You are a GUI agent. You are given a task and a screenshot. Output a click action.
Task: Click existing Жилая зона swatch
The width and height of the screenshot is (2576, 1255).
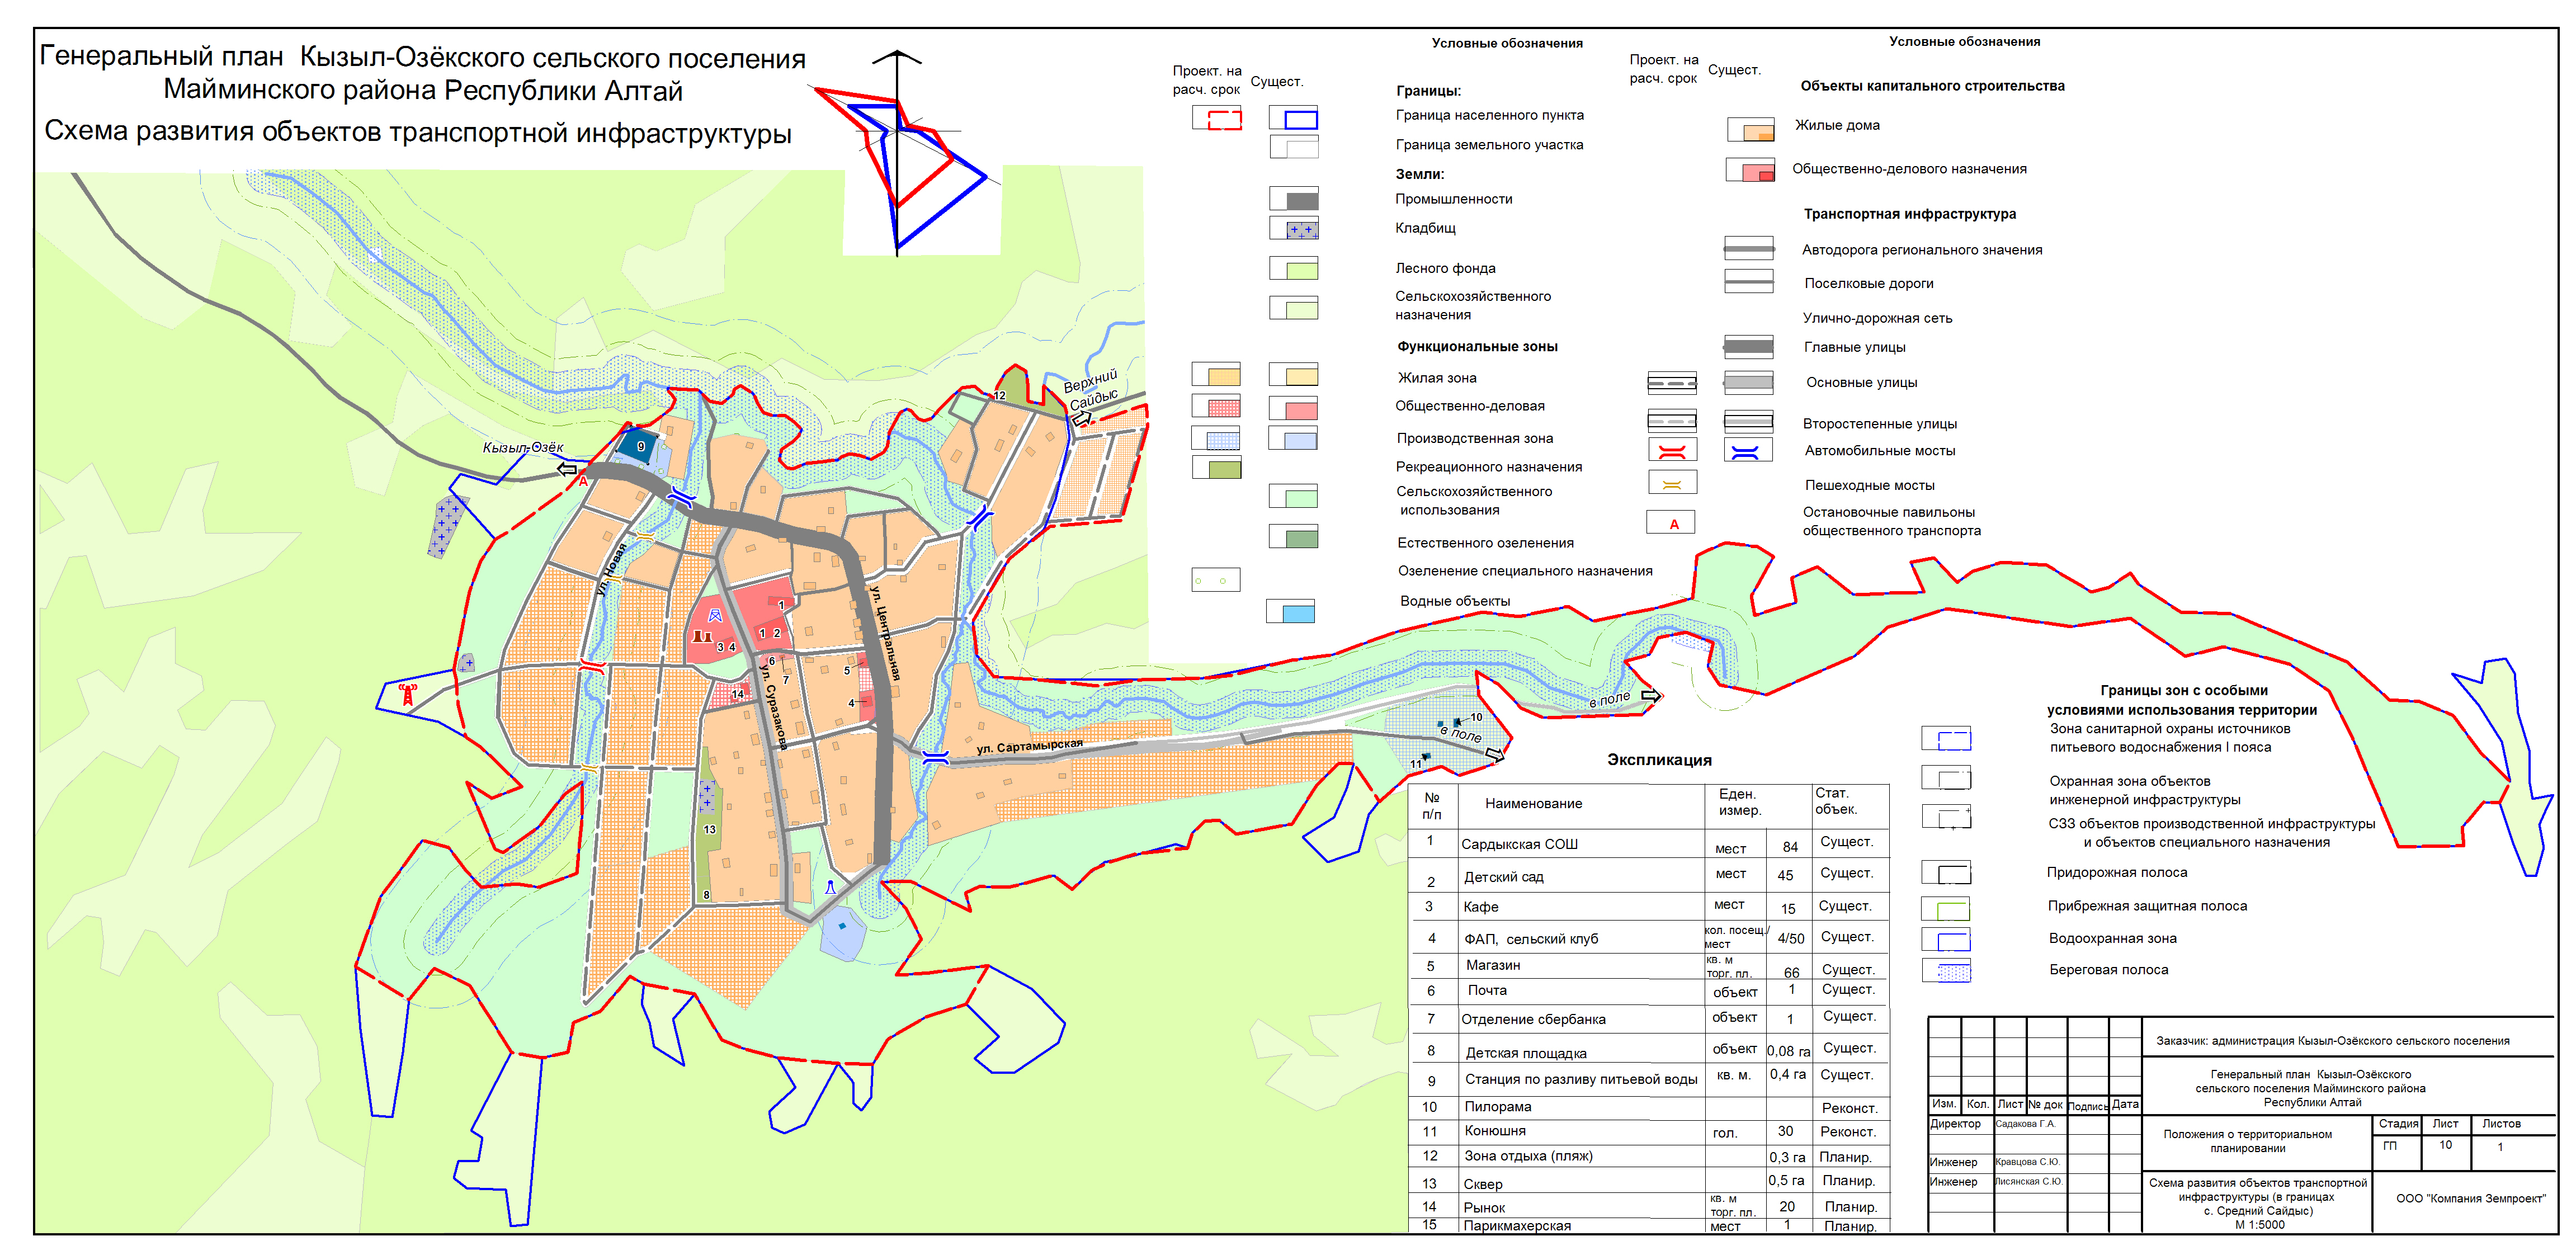1294,375
